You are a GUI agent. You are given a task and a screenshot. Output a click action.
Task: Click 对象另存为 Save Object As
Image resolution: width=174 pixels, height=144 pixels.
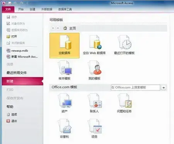point(16,24)
